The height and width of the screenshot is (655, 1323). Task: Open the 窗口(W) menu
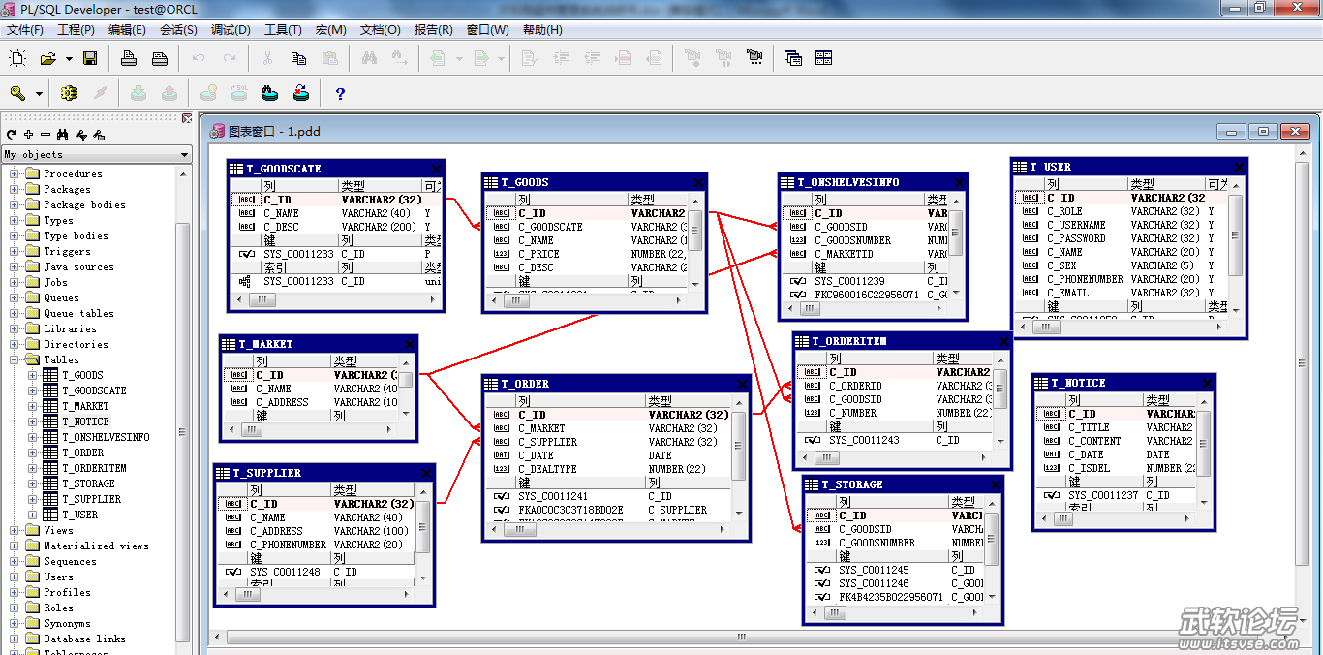pos(487,30)
